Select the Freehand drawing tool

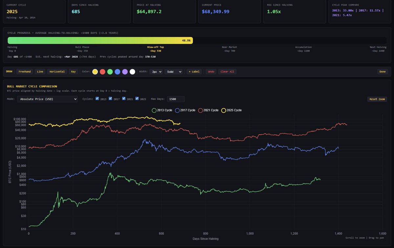tap(25, 71)
